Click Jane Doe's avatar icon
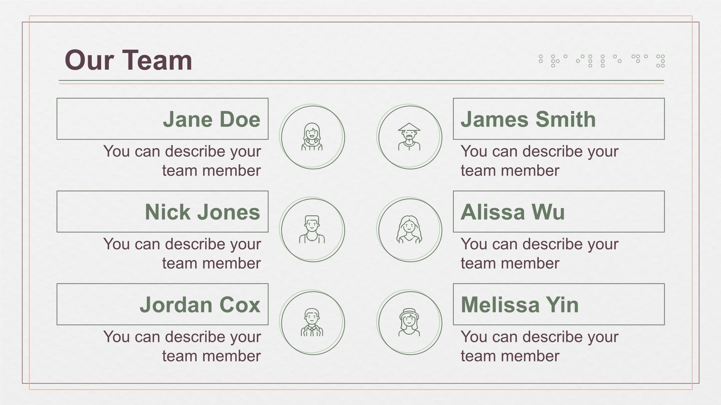 point(312,137)
